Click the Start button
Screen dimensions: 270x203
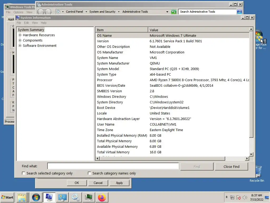click(x=7, y=197)
